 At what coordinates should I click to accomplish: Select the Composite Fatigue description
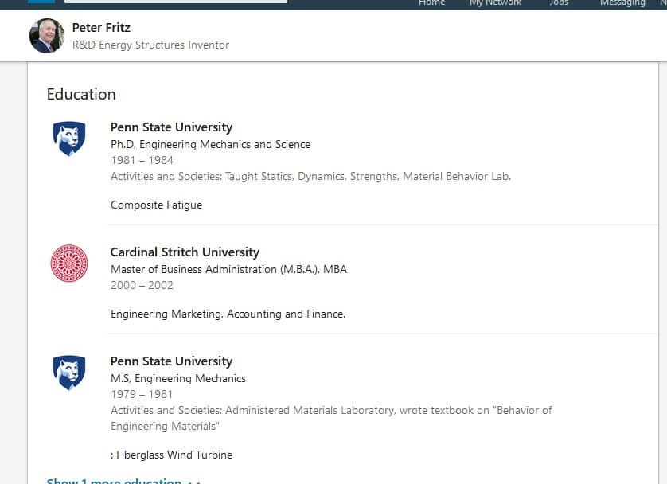point(156,205)
